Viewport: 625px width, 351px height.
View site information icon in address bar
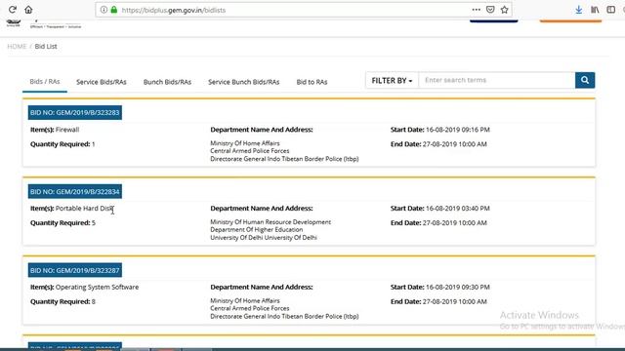click(x=104, y=10)
